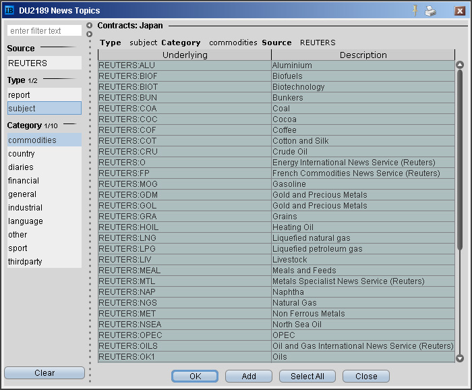
Task: Select the REUTERS:OPEC underlying cell
Action: point(185,335)
